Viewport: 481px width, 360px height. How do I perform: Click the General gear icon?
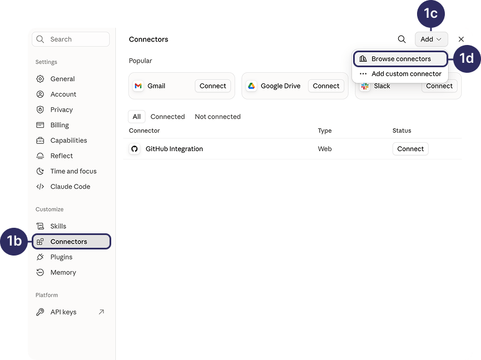coord(40,79)
